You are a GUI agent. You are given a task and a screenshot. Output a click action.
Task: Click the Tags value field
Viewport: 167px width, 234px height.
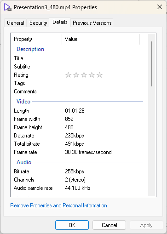point(103,83)
